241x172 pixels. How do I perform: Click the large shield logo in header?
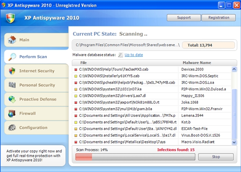11,18
